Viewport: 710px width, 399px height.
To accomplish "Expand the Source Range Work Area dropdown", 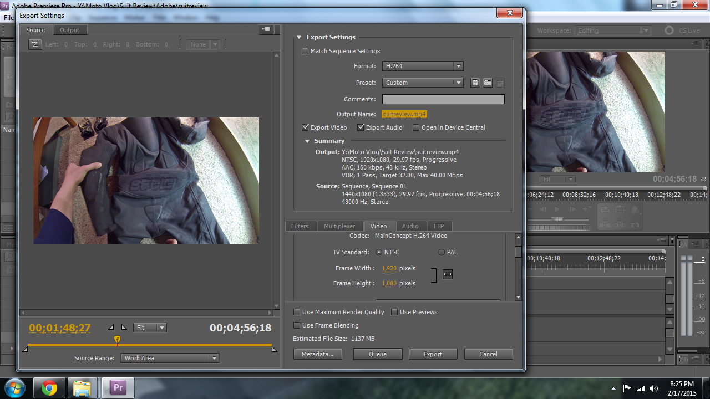I will pos(170,358).
